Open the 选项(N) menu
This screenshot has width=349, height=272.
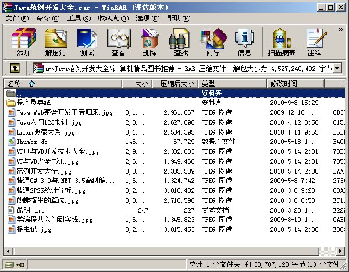(148, 18)
